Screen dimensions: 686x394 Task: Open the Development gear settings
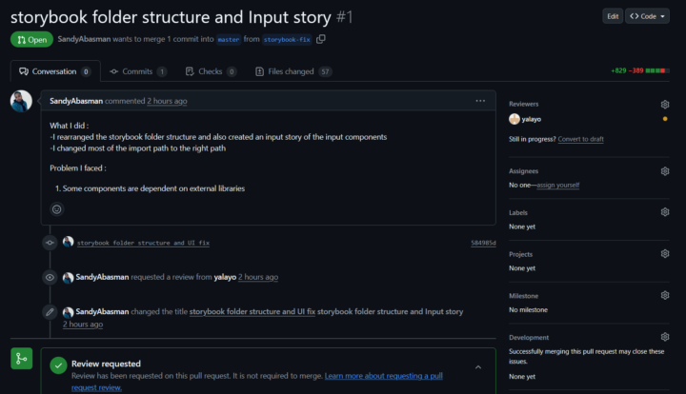click(x=665, y=337)
